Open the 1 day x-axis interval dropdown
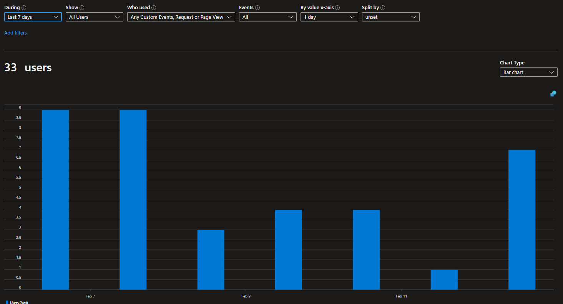The height and width of the screenshot is (304, 563). pos(329,17)
